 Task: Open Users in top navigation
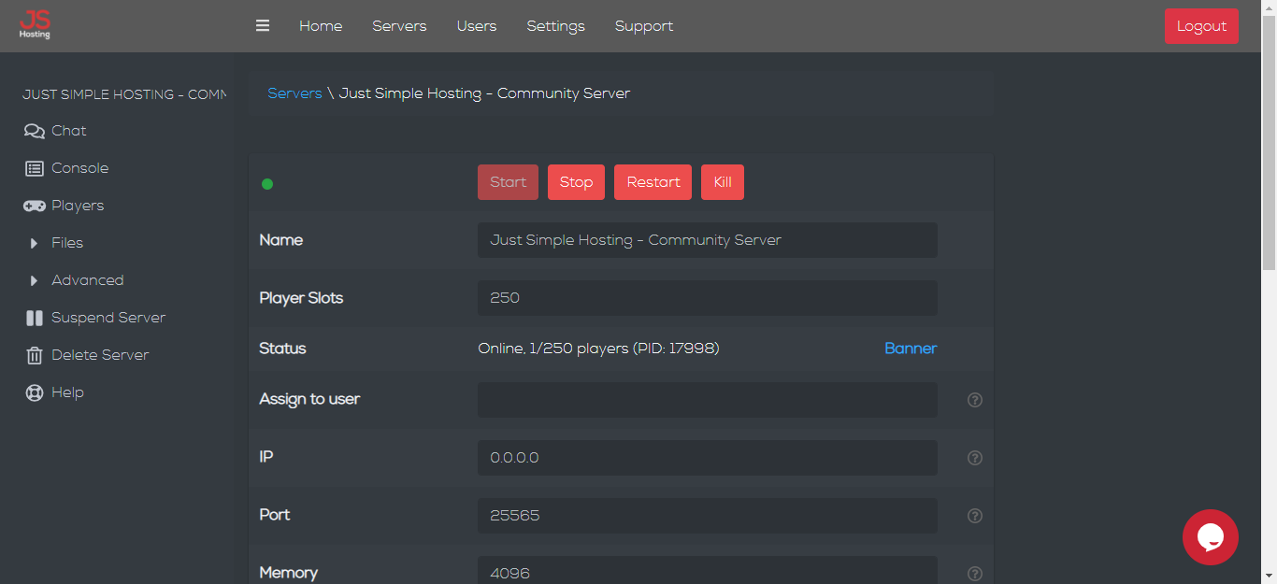pyautogui.click(x=477, y=26)
